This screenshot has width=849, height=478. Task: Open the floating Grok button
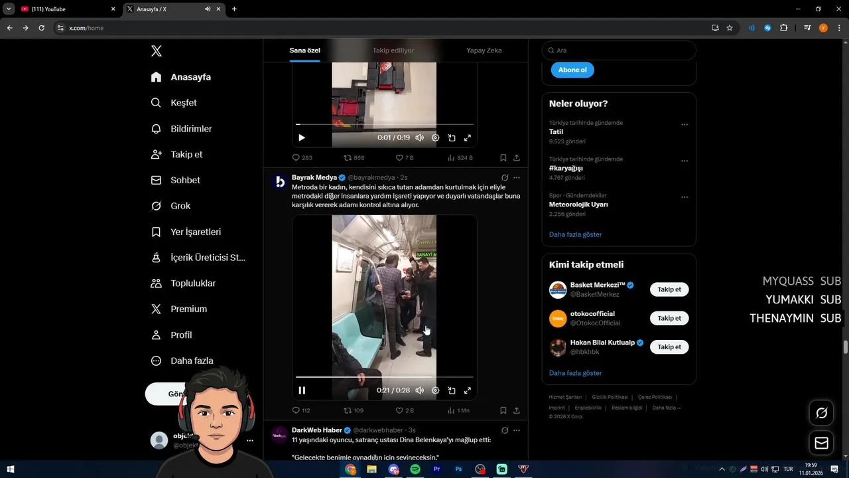tap(822, 413)
